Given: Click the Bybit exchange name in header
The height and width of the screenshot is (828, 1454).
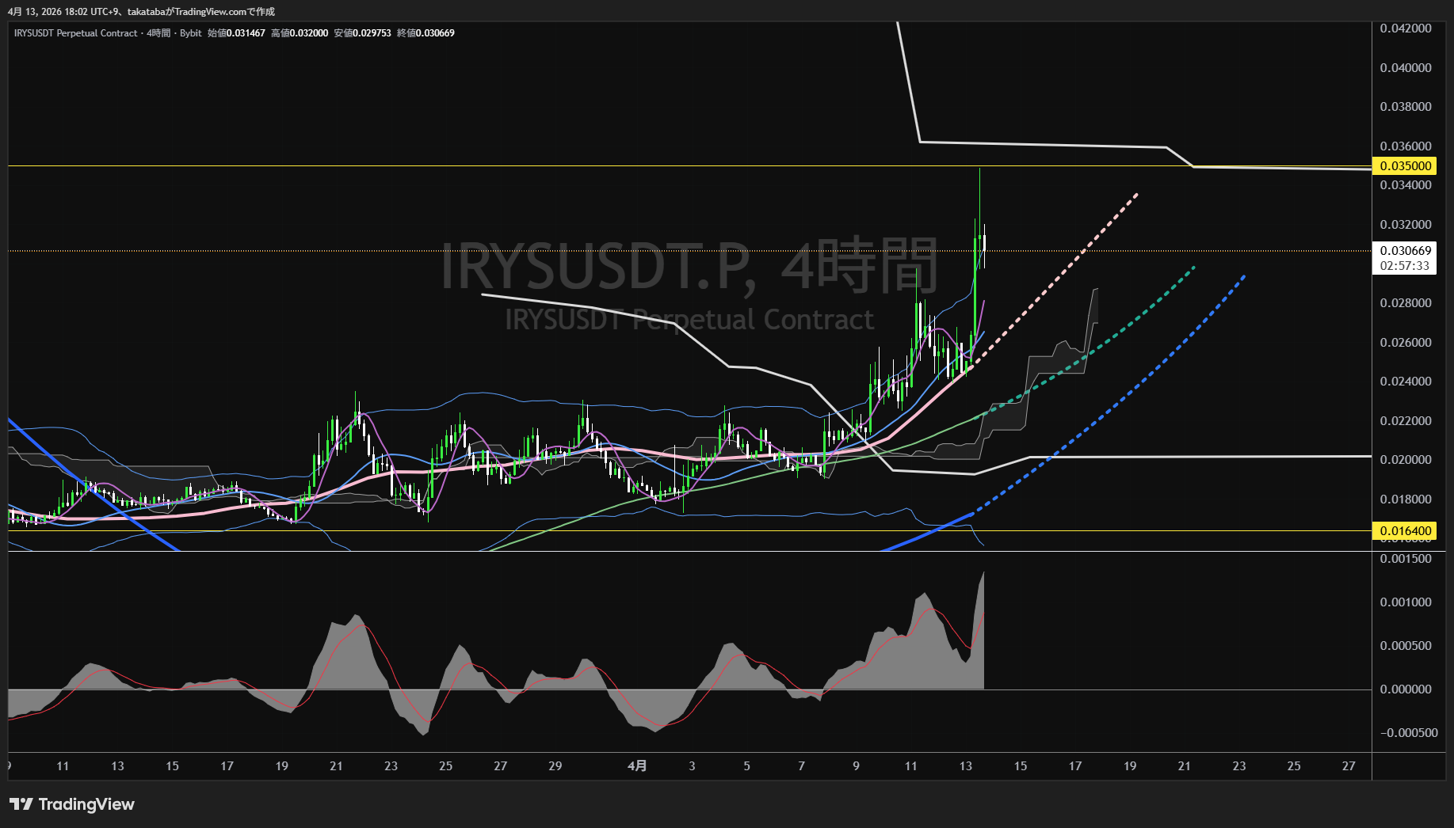Looking at the screenshot, I should click(191, 33).
